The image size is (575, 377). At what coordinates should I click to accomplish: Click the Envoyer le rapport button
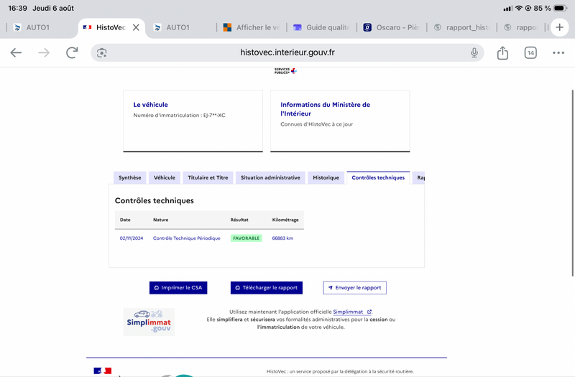[354, 288]
